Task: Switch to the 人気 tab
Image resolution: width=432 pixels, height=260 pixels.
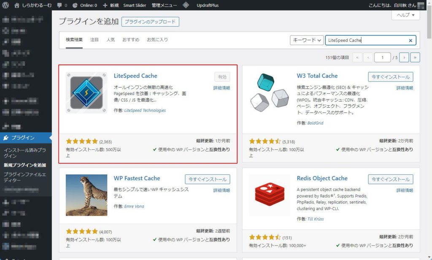Action: tap(111, 40)
